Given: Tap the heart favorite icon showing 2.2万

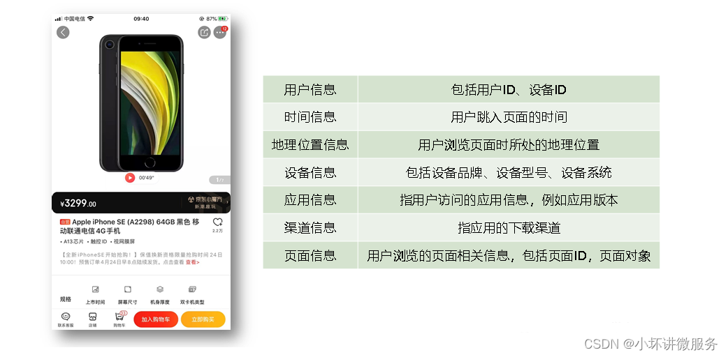Looking at the screenshot, I should point(217,222).
